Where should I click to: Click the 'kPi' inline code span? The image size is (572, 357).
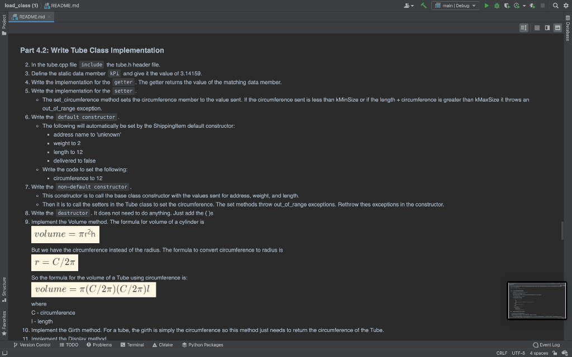click(115, 73)
